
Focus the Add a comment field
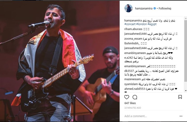click(151, 116)
